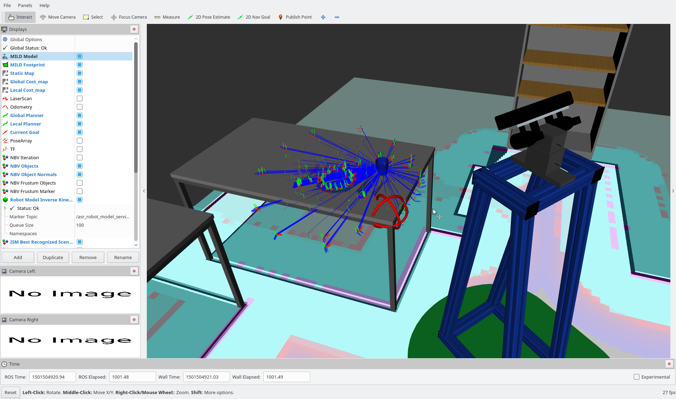The height and width of the screenshot is (399, 676).
Task: Click the Publish Point tool
Action: [295, 17]
